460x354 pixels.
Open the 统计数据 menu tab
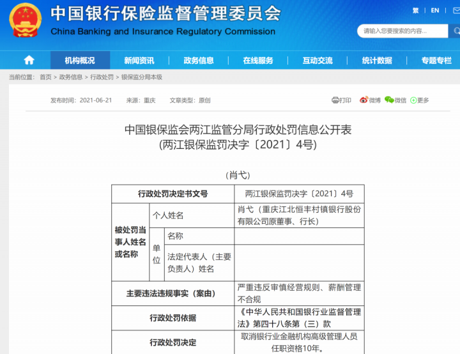377,61
